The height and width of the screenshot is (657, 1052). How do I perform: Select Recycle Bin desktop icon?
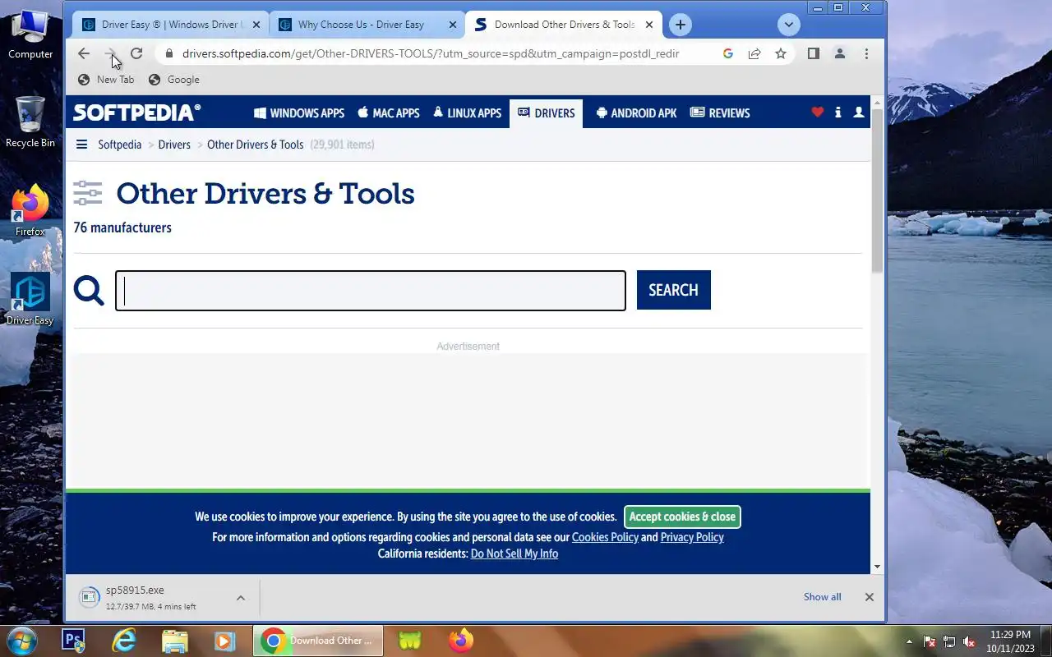coord(30,122)
